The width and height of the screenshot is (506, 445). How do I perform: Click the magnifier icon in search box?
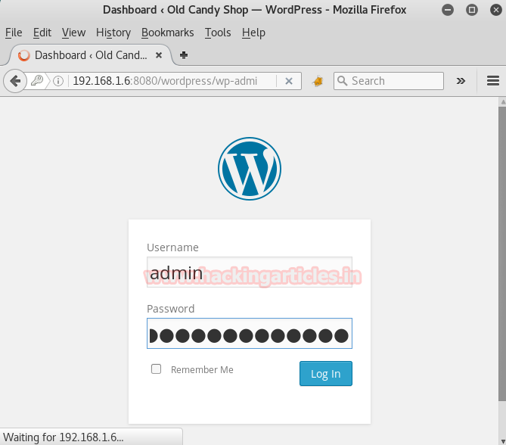(x=342, y=81)
